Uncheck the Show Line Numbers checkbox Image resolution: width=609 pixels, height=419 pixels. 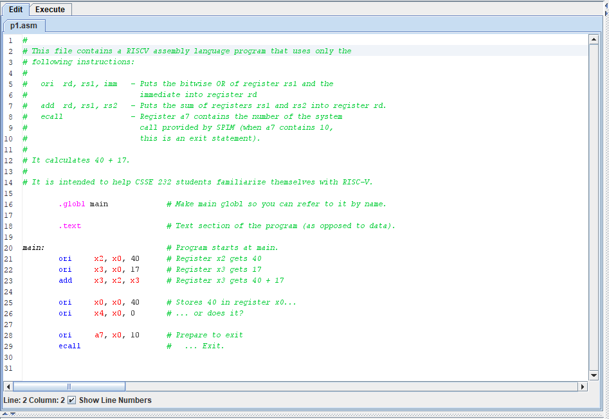[x=71, y=400]
